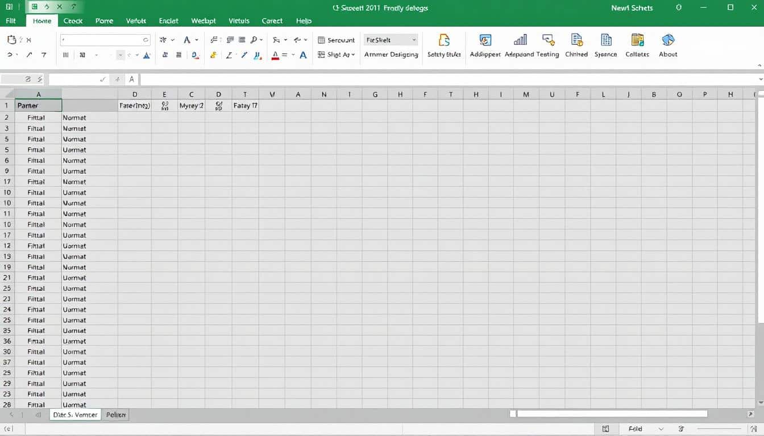Click the status bar page view icon
Screen dimensions: 764x436
[x=606, y=429]
